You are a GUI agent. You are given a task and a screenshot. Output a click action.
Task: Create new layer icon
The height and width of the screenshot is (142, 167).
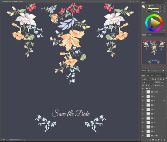click(161, 140)
